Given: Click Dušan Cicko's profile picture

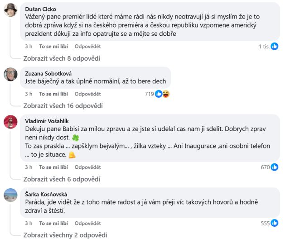Looking at the screenshot, I should point(10,10).
